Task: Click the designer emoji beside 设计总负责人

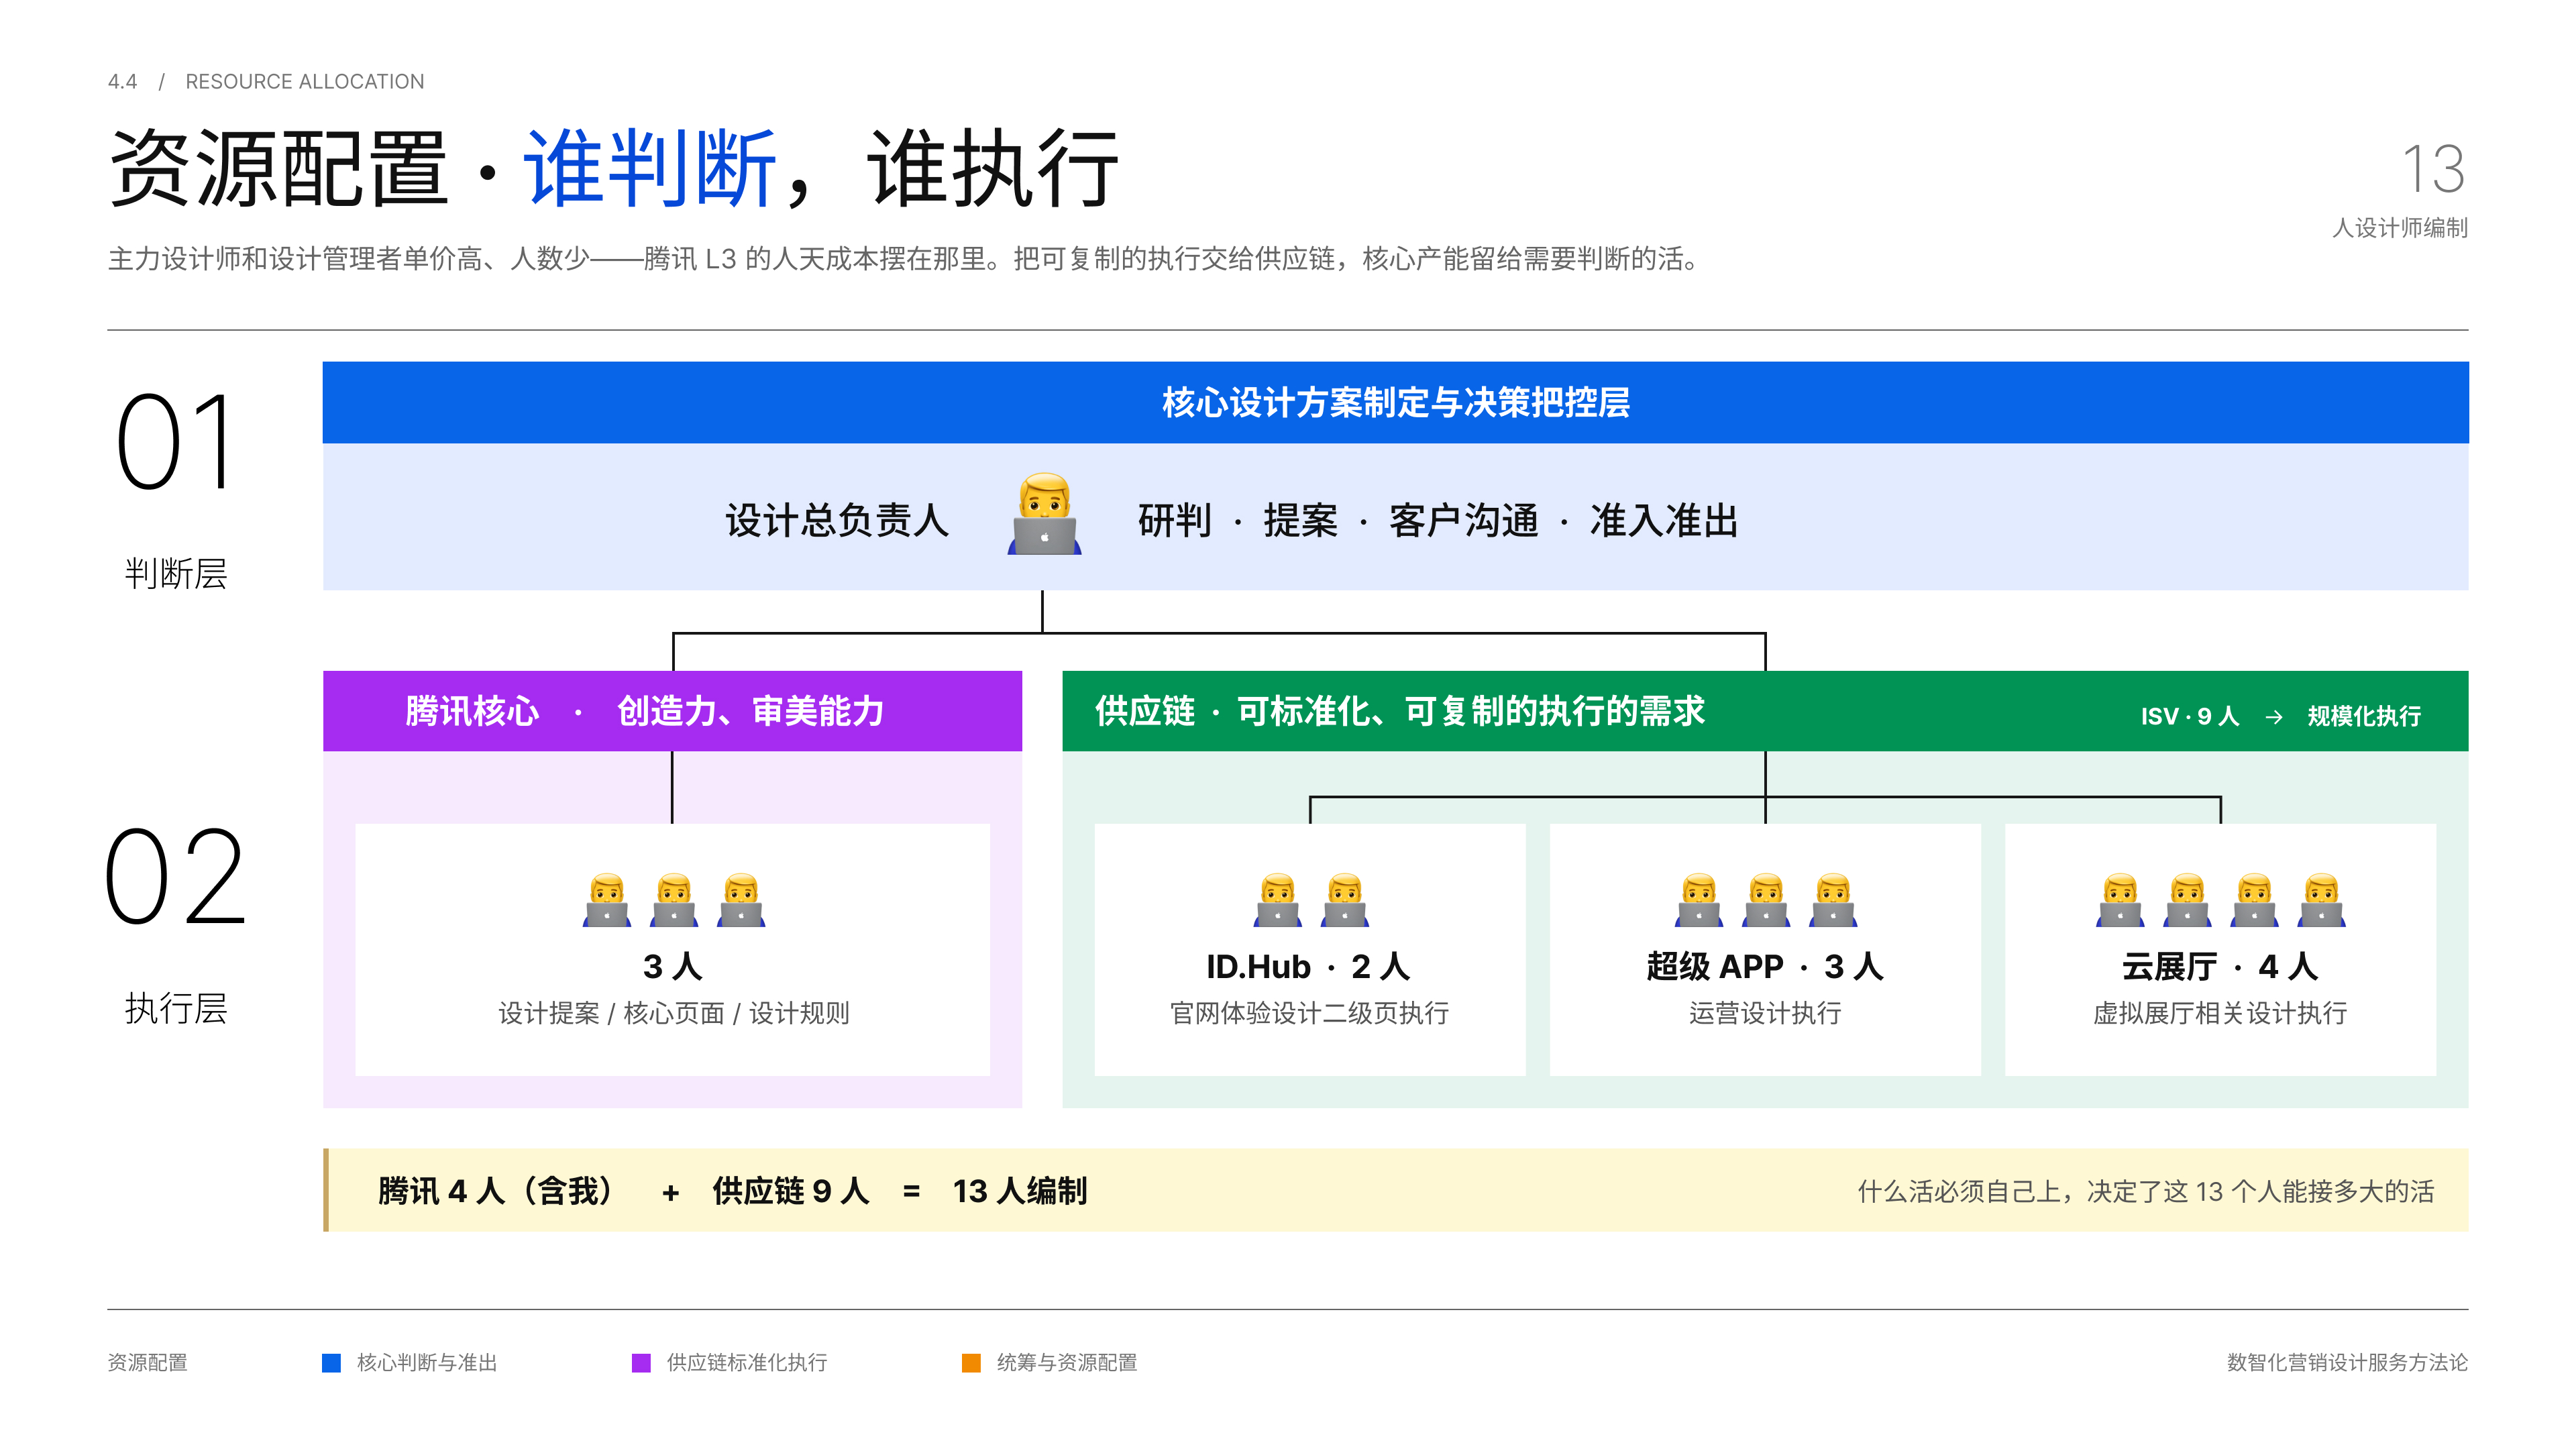Action: tap(1044, 515)
